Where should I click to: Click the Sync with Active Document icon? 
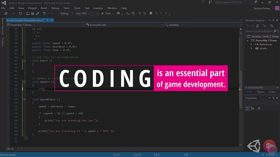272,26
